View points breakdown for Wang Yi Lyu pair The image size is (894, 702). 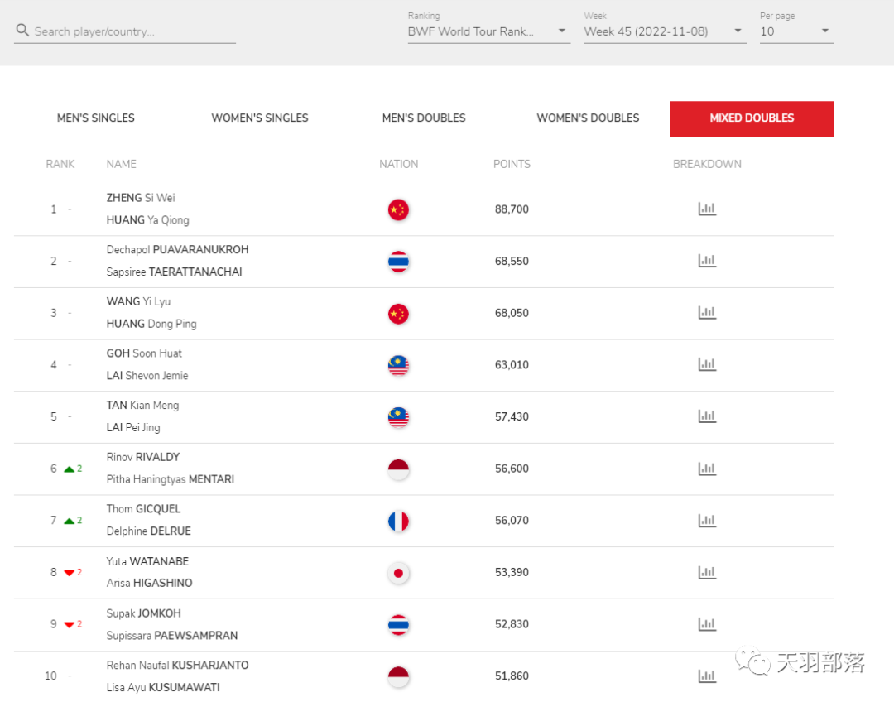707,313
